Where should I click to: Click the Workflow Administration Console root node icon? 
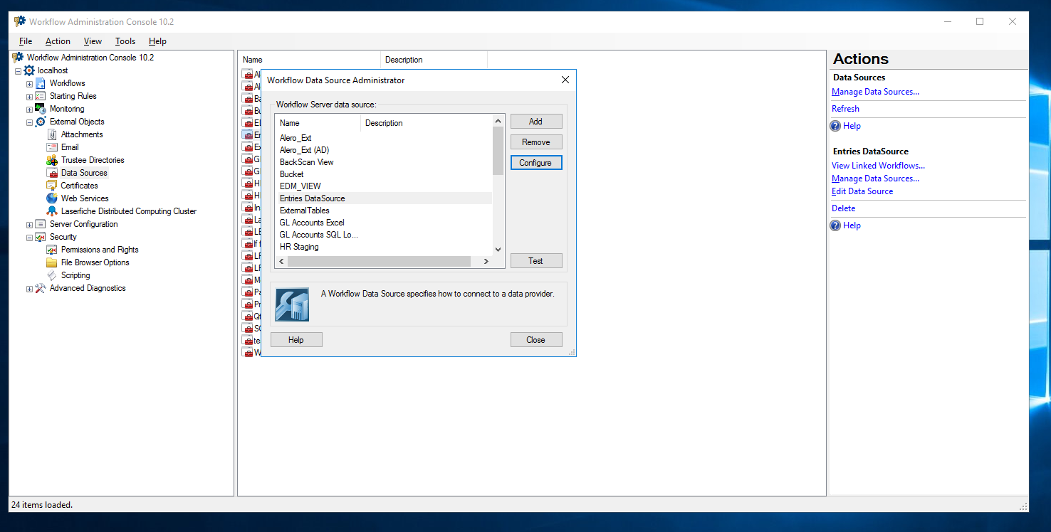[18, 58]
